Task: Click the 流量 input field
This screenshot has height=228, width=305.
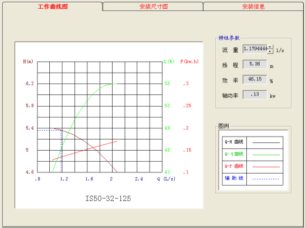Action: tap(255, 49)
